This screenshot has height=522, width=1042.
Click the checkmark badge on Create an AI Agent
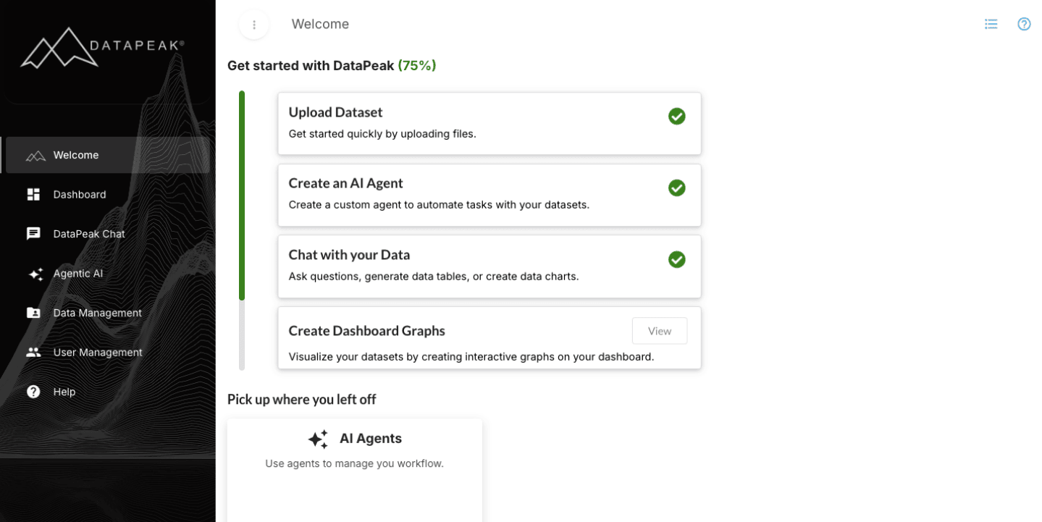pyautogui.click(x=676, y=188)
